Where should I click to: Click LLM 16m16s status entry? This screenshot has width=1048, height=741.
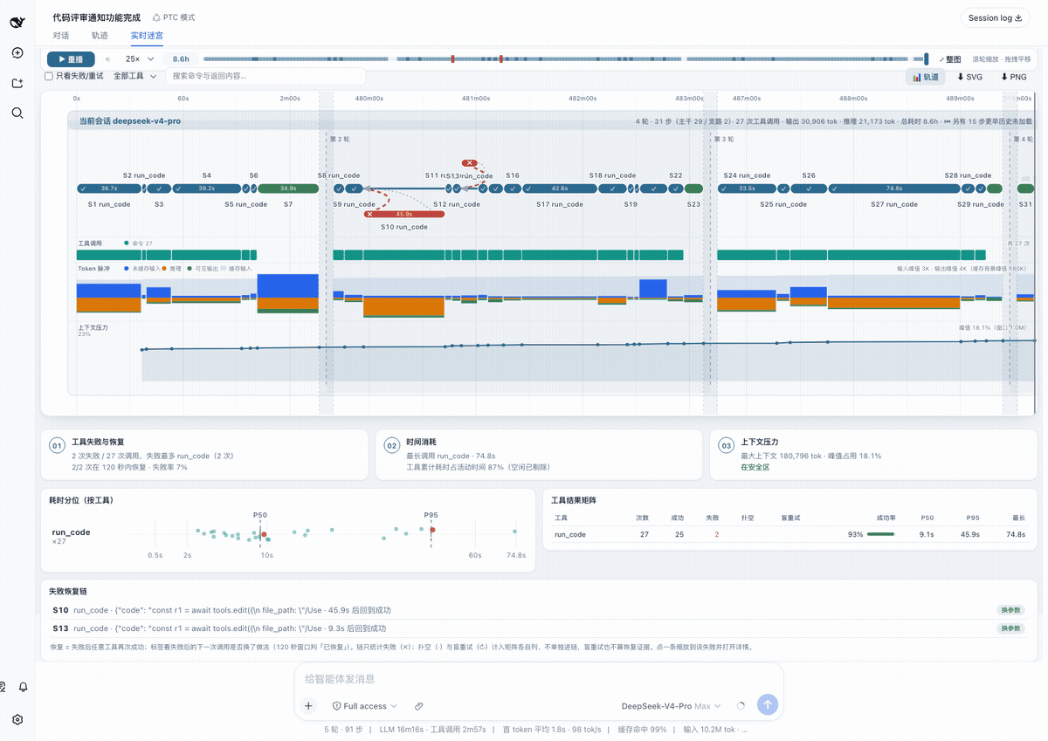click(x=400, y=729)
